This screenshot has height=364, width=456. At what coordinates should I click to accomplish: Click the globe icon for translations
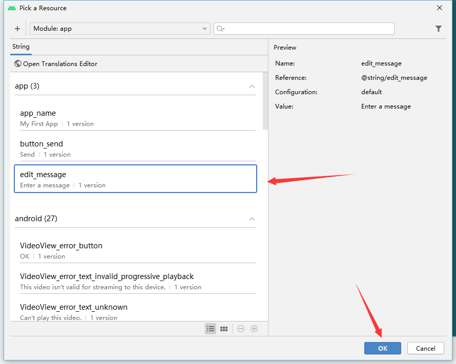(x=18, y=64)
